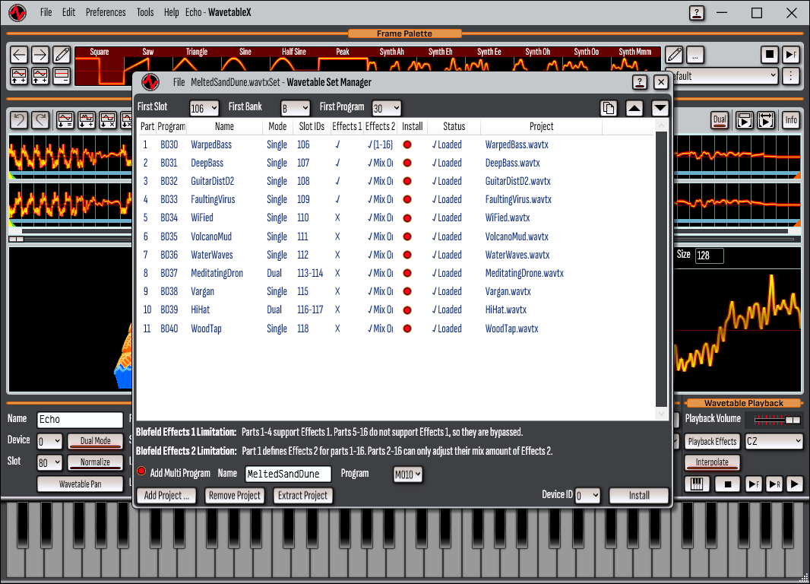Click the play-frame icon top right
The height and width of the screenshot is (584, 810).
click(791, 54)
